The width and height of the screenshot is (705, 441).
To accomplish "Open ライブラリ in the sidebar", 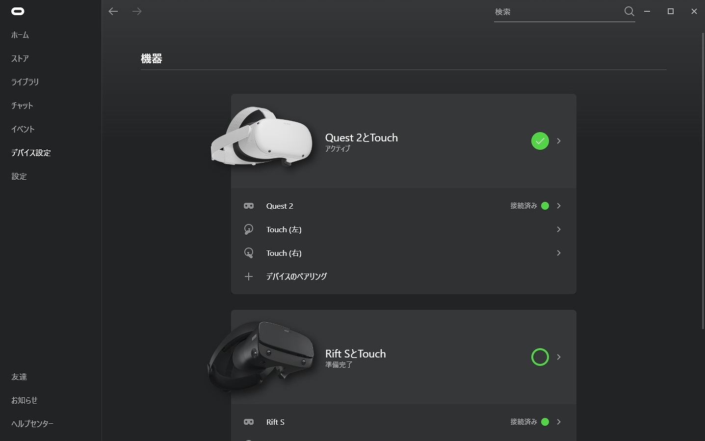I will (25, 82).
